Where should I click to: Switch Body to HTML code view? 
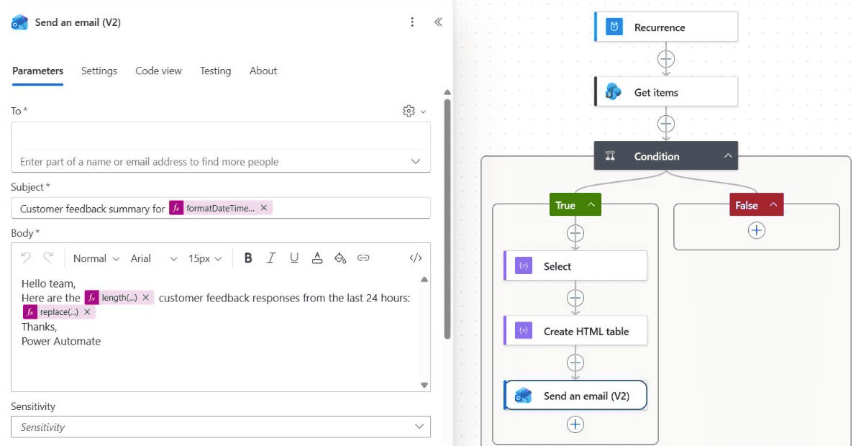pyautogui.click(x=416, y=258)
